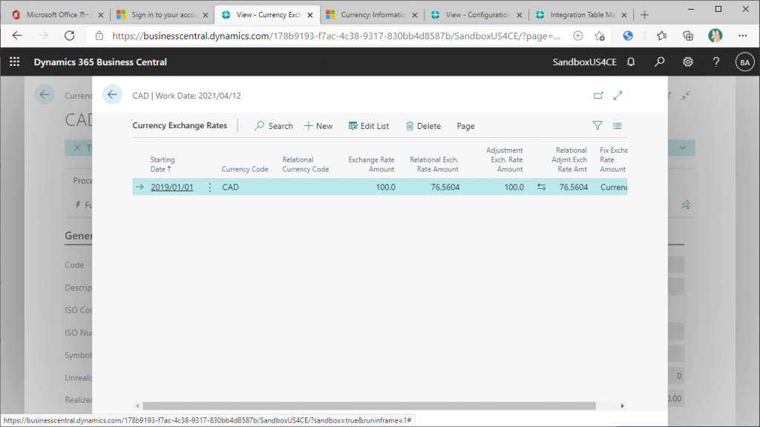Pin the action bar in background page
Image resolution: width=760 pixels, height=427 pixels.
(685, 205)
